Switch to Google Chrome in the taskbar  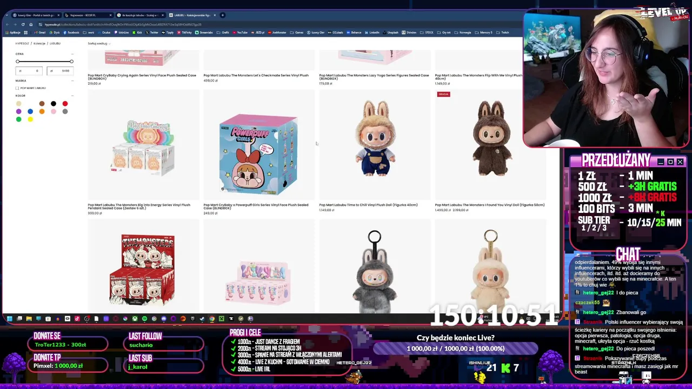(x=212, y=319)
